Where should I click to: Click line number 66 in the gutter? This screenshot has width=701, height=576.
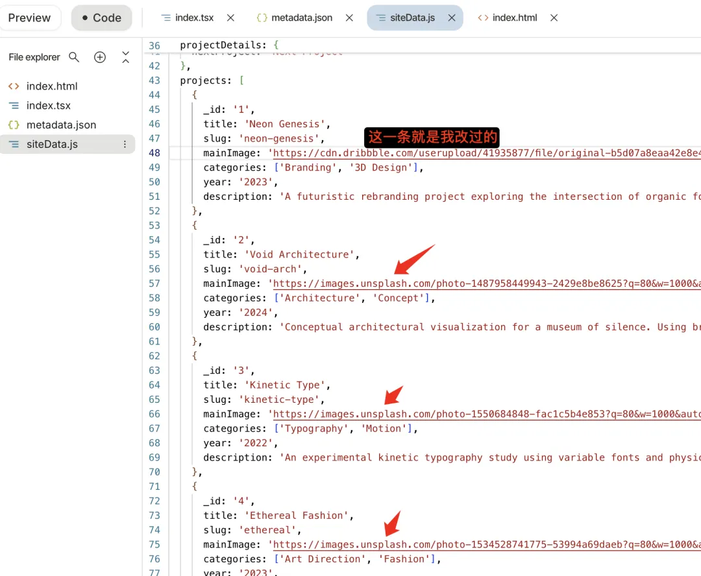click(x=154, y=414)
